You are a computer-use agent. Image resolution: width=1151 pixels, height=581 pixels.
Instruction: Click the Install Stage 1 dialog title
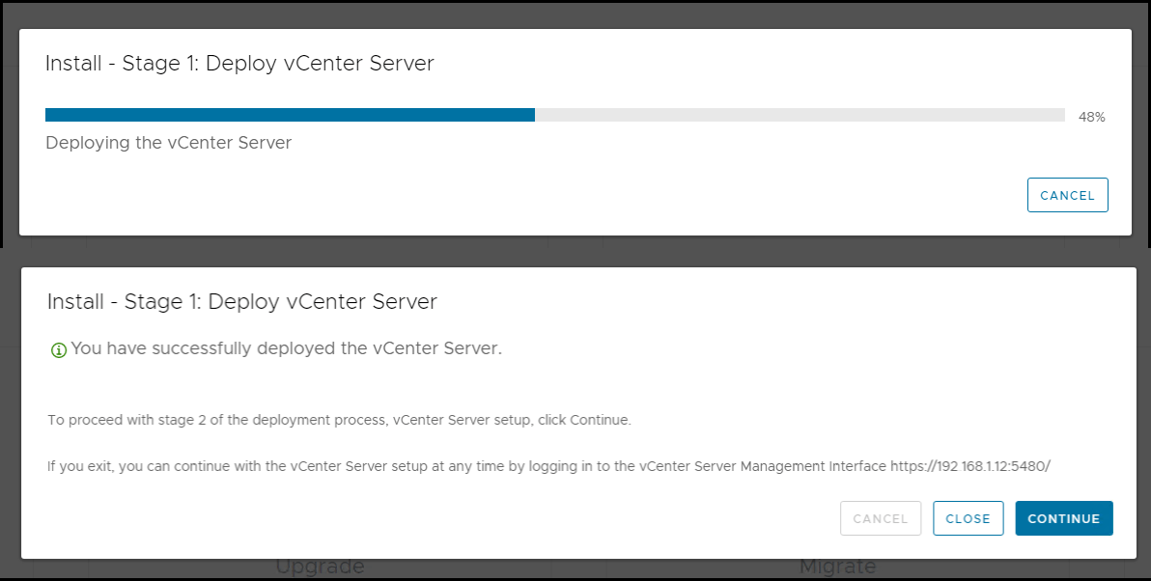coord(239,64)
